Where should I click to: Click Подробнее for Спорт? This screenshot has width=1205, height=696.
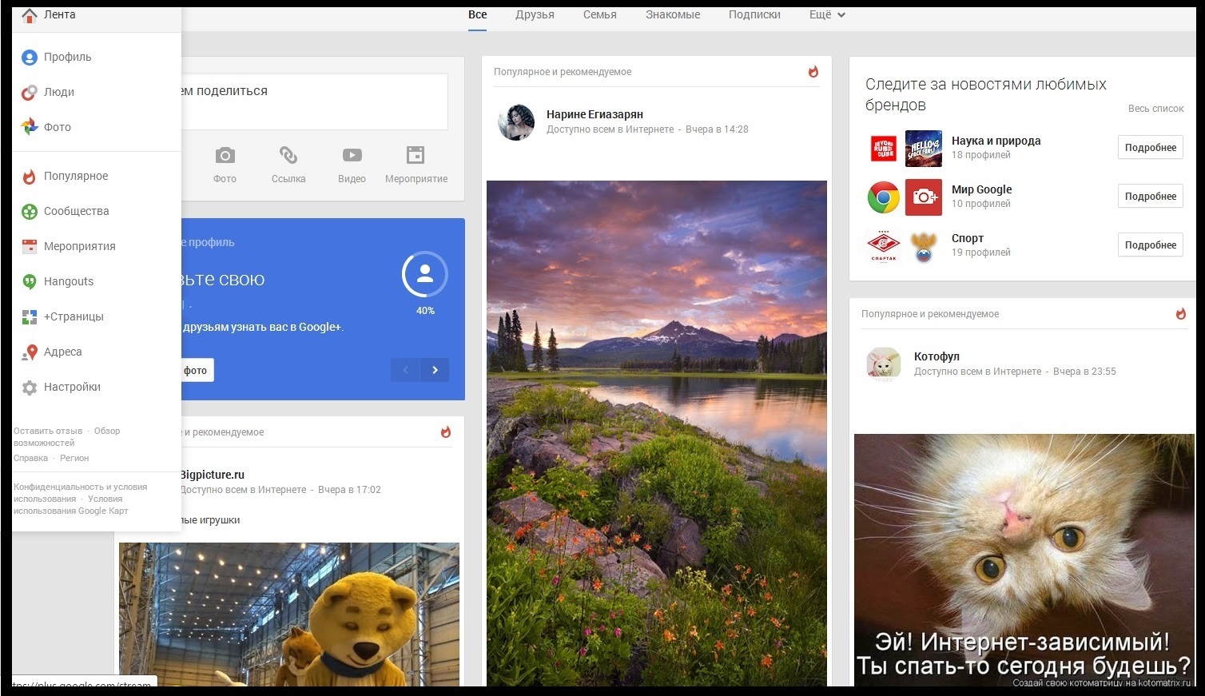(x=1150, y=245)
